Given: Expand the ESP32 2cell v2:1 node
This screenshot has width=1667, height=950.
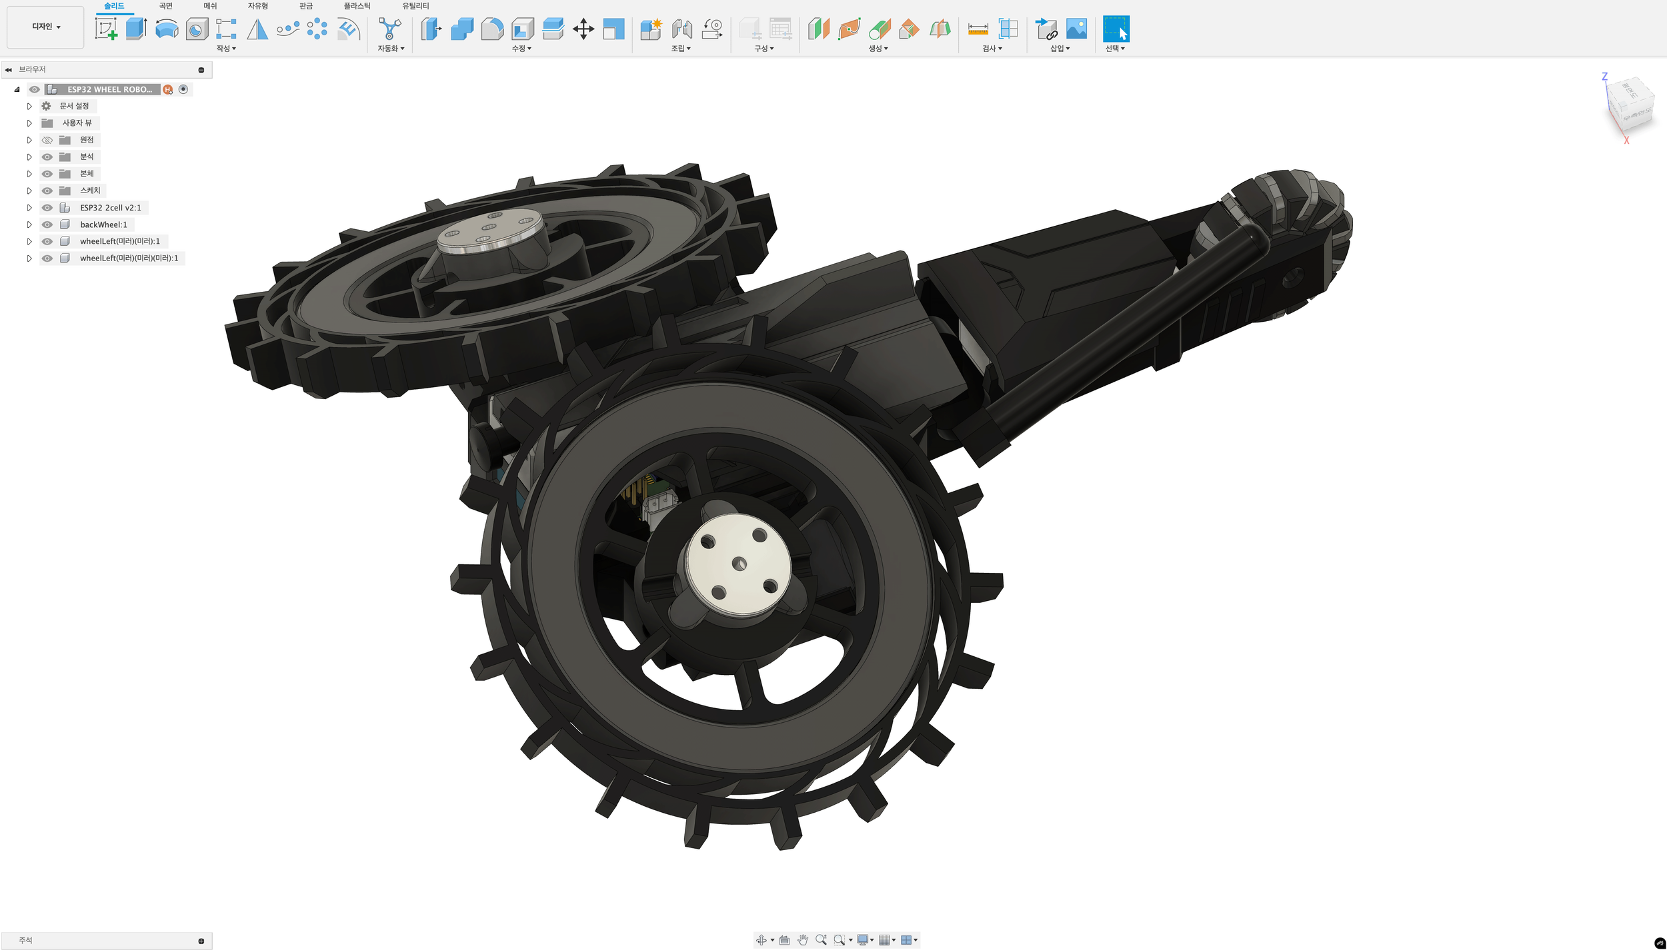Looking at the screenshot, I should 29,208.
